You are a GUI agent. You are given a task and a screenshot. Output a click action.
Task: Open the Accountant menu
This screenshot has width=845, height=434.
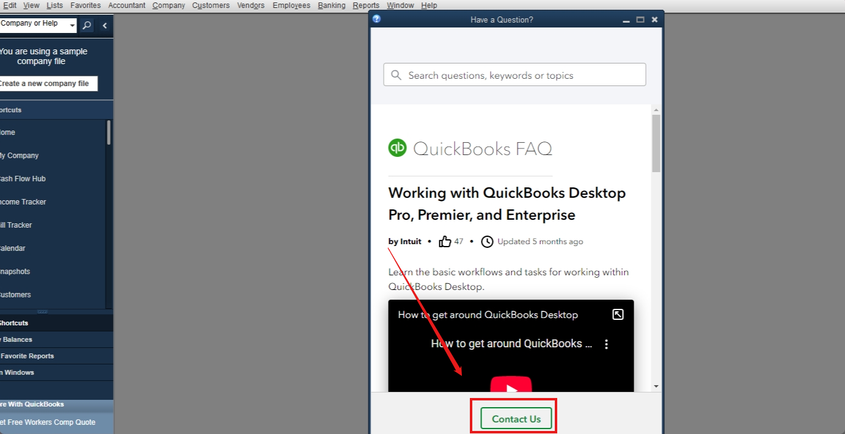(x=127, y=5)
